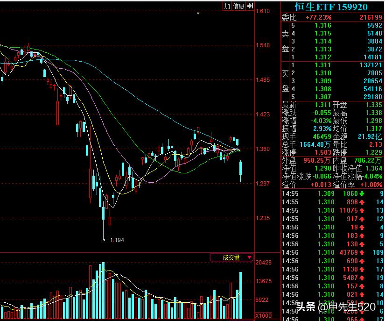Click the red up arrow beside the 43769 trade
Screen dimensions: 385x321
pos(362,253)
